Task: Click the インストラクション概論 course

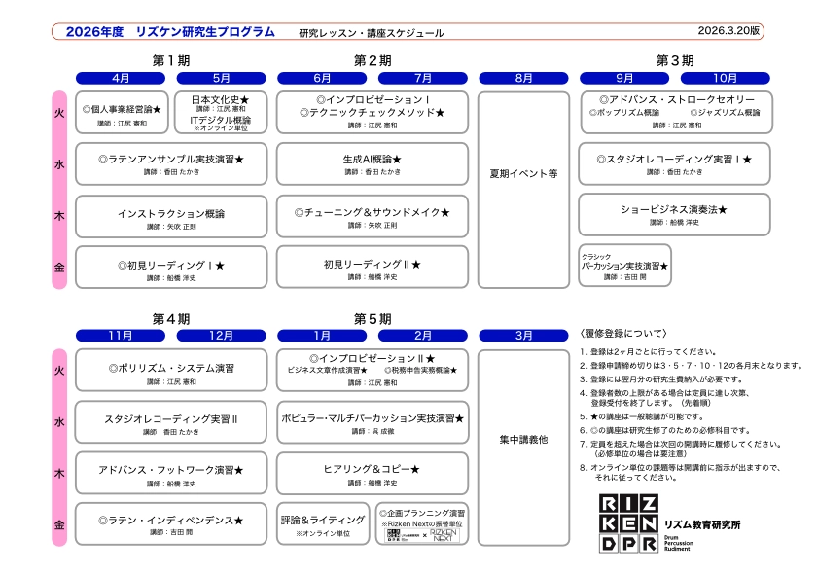Action: pos(171,218)
